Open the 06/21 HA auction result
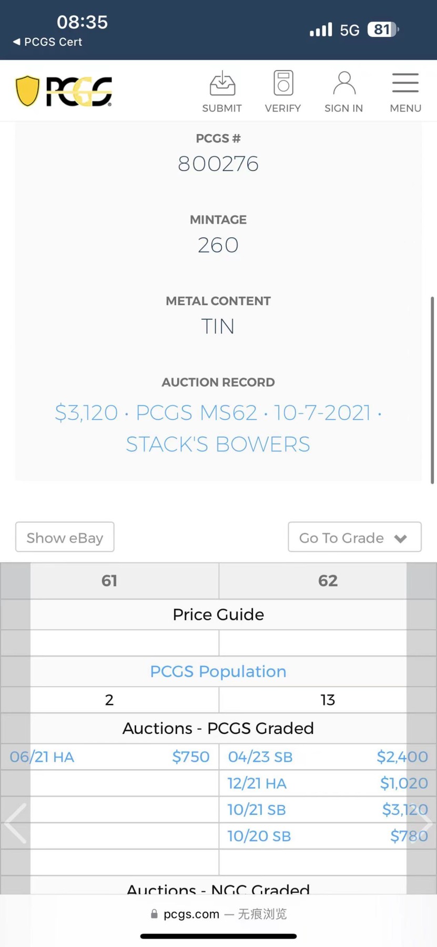The height and width of the screenshot is (947, 437). coord(42,757)
